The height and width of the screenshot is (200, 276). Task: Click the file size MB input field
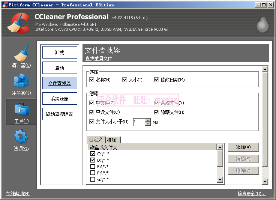click(139, 122)
